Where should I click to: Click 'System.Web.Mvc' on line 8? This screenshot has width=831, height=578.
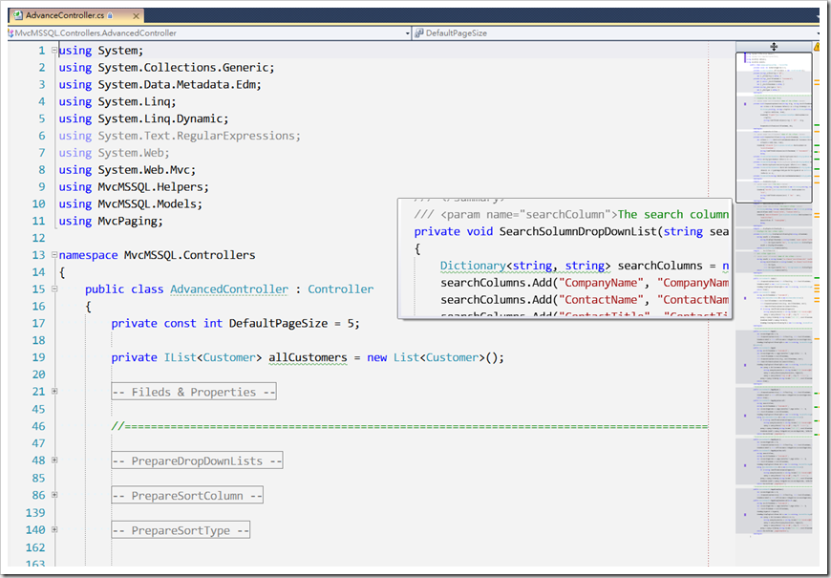click(144, 170)
